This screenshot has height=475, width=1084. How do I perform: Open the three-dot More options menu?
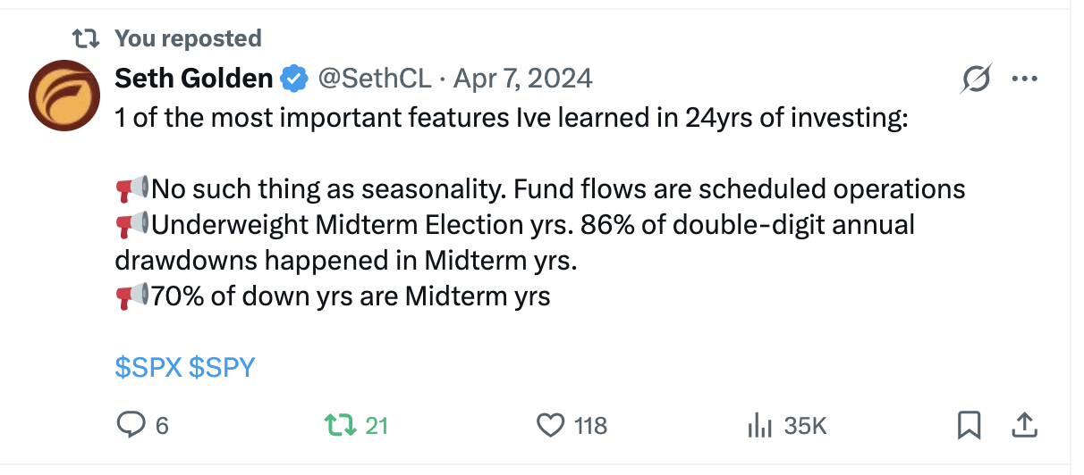click(1023, 79)
